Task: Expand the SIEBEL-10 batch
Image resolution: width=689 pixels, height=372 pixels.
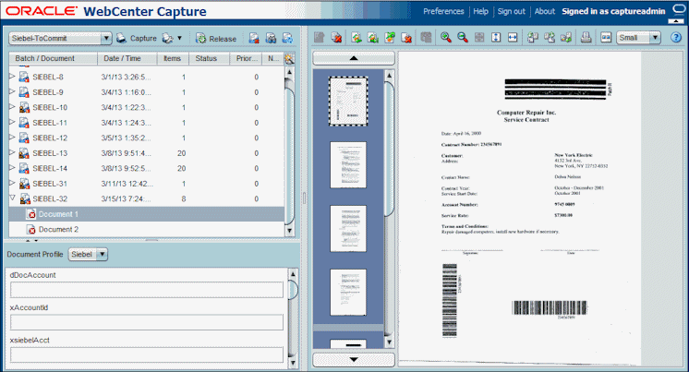Action: click(x=12, y=107)
